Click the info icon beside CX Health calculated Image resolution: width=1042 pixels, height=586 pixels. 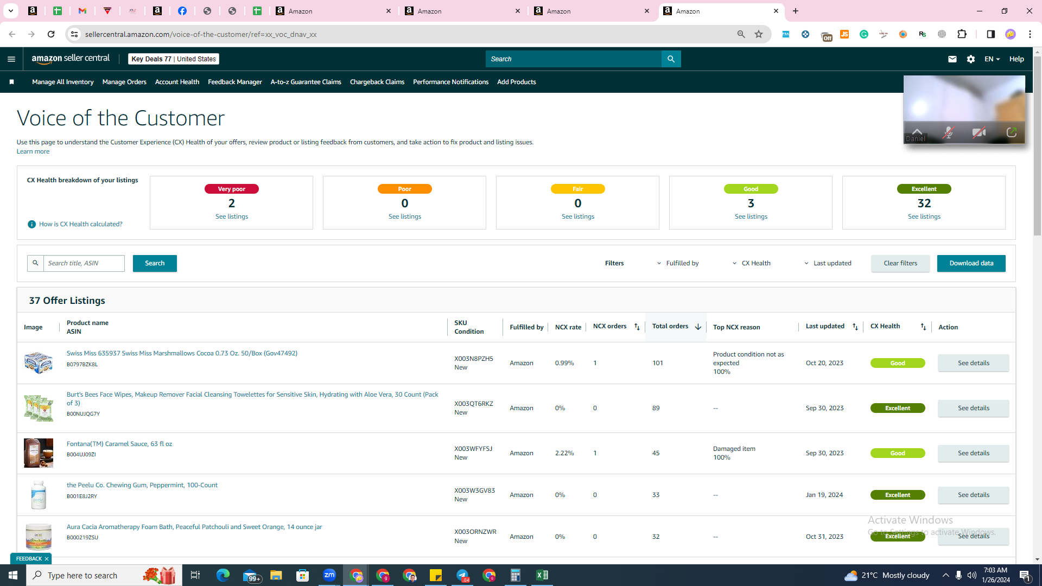32,224
